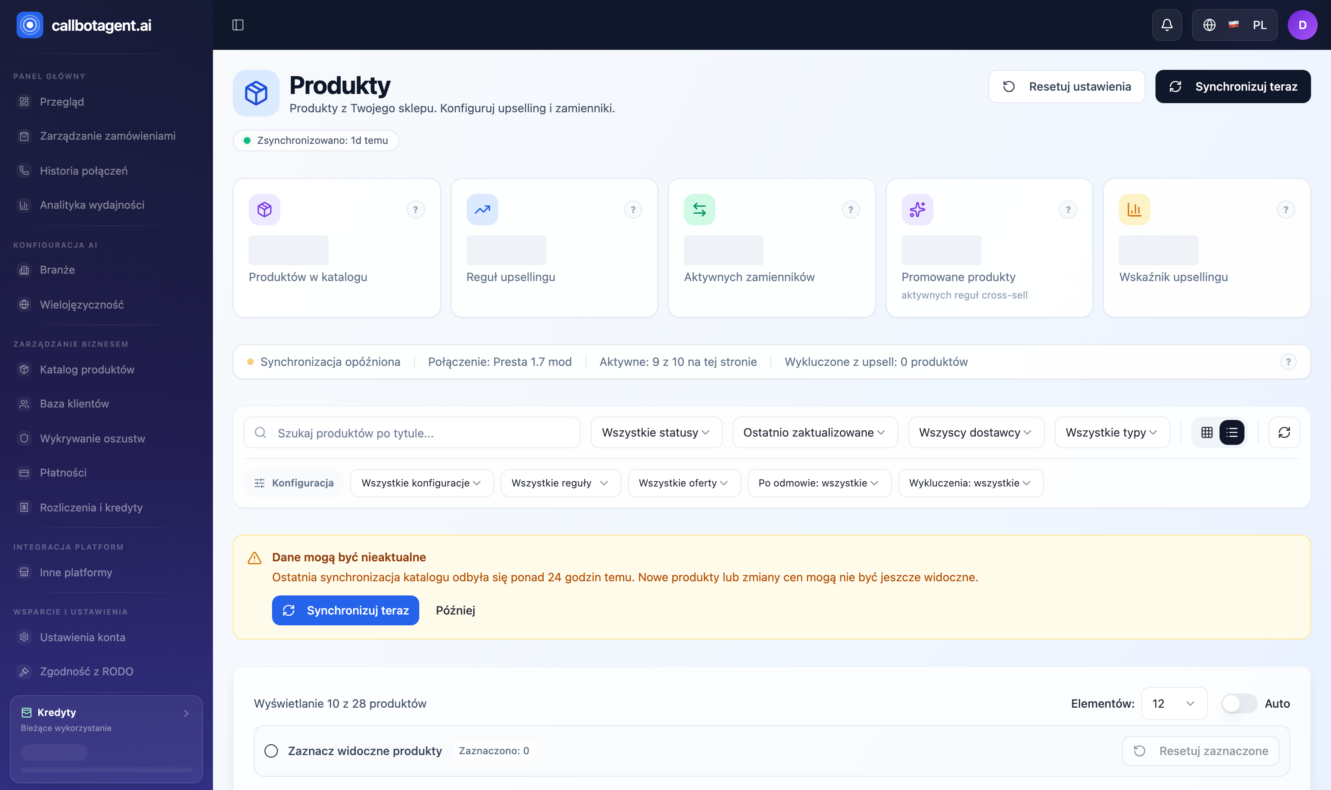Screen dimensions: 1331x790
Task: Open Wszystkie oferty dropdown
Action: pyautogui.click(x=684, y=483)
